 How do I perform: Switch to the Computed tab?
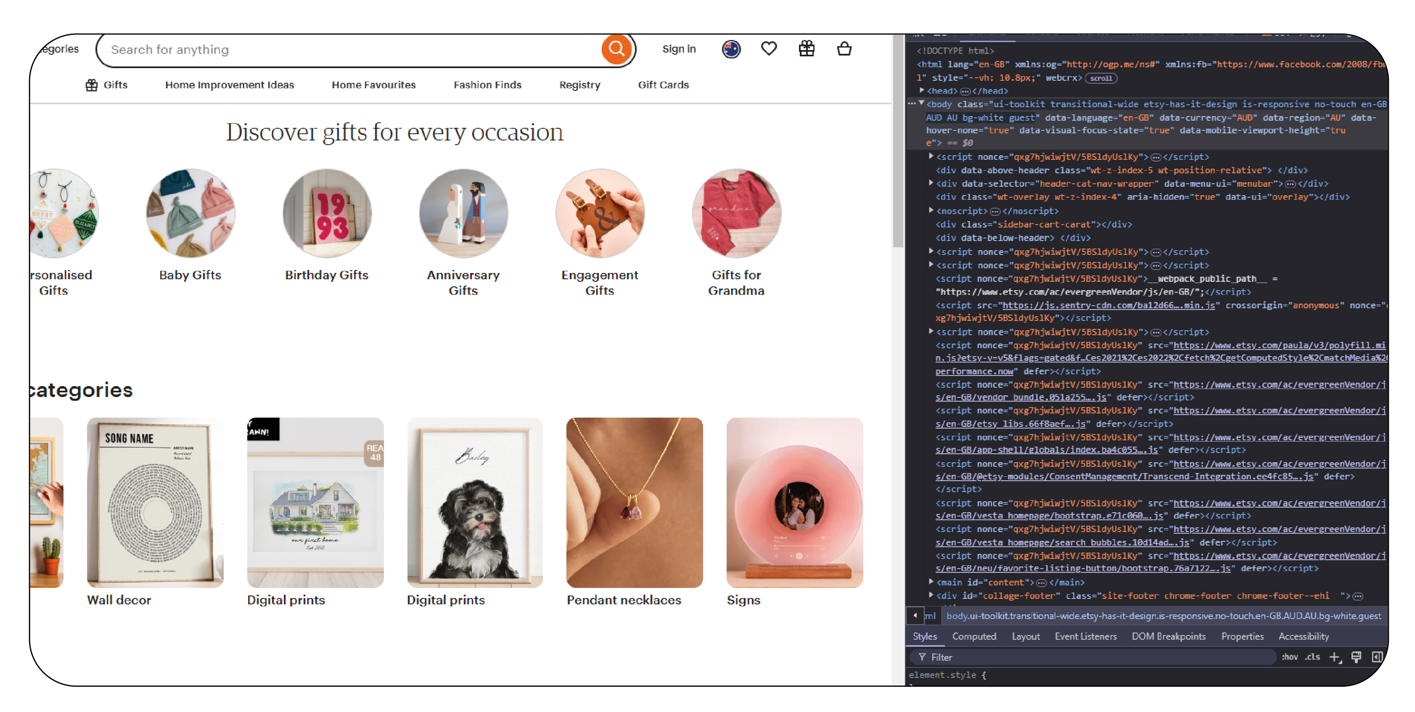(x=974, y=636)
